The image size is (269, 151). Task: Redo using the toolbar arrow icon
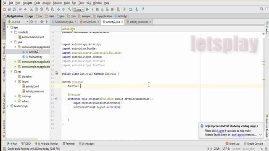(25, 9)
